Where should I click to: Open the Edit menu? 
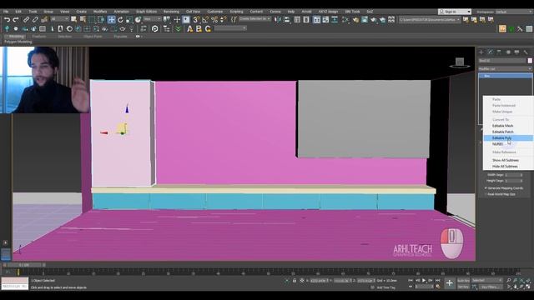[18, 12]
